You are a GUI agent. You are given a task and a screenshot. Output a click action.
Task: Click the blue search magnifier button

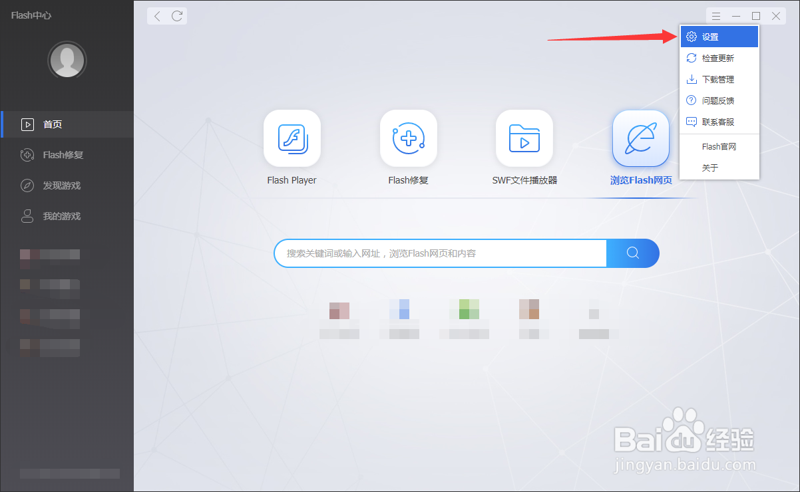(x=633, y=253)
